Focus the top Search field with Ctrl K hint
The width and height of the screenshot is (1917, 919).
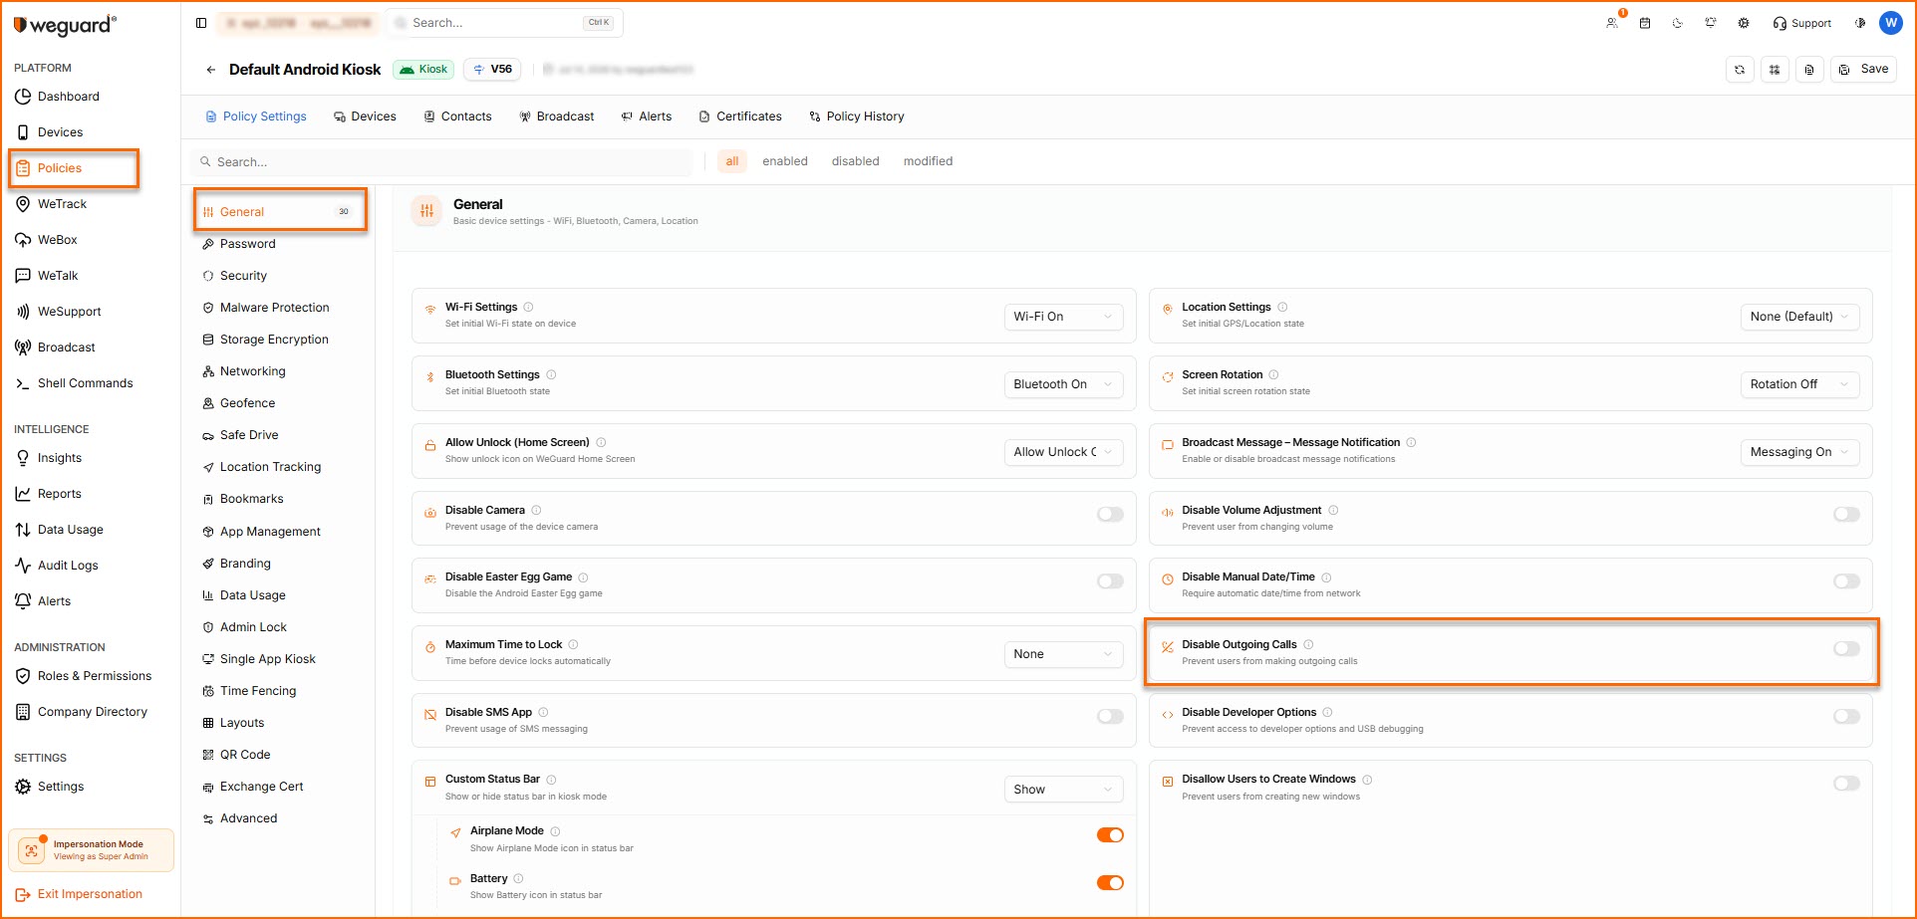tap(505, 23)
